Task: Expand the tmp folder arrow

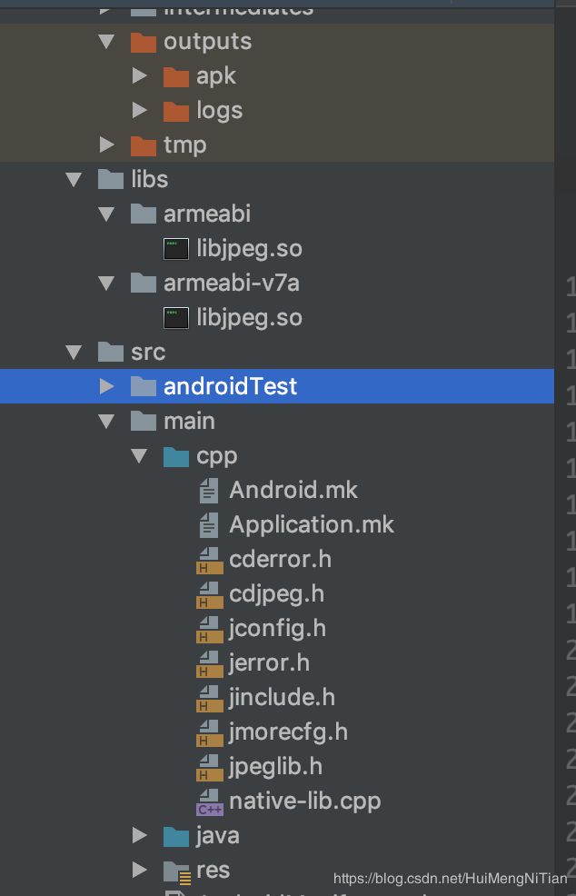Action: tap(107, 144)
